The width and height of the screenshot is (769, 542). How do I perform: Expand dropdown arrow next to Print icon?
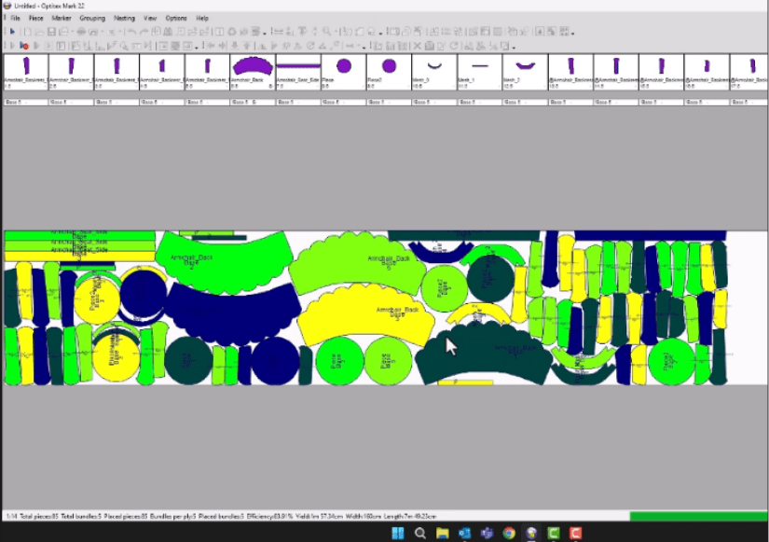pyautogui.click(x=72, y=32)
